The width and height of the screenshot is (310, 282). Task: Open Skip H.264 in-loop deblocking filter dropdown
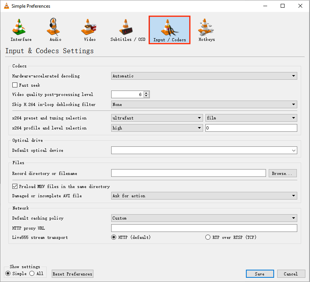pos(204,104)
